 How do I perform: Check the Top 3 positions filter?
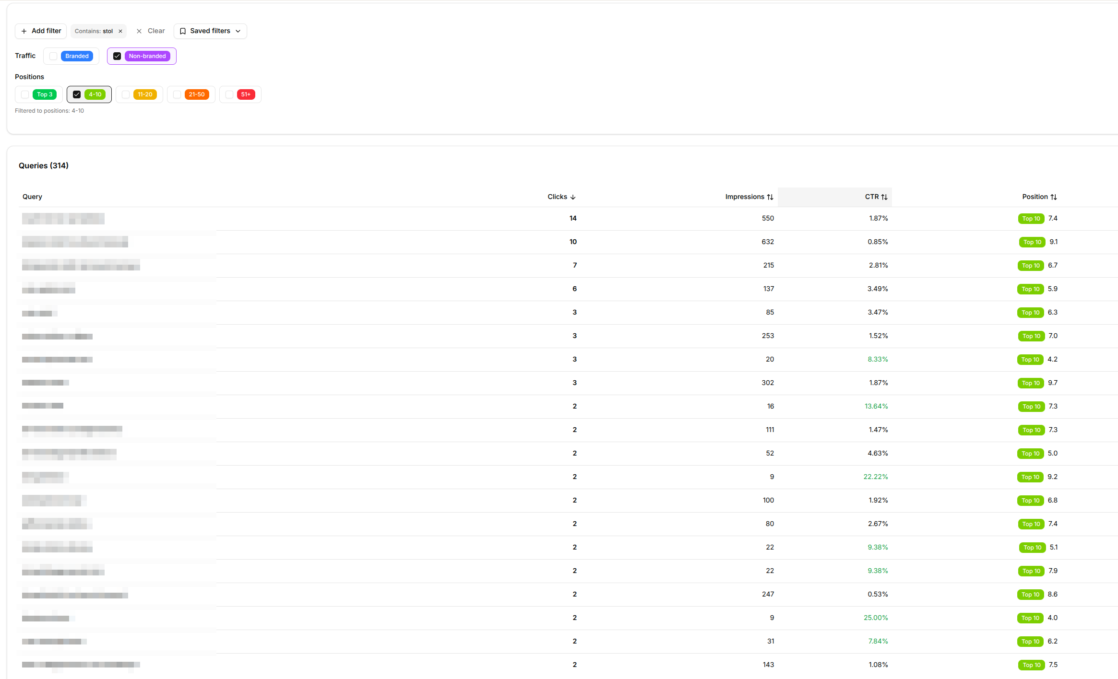(25, 94)
